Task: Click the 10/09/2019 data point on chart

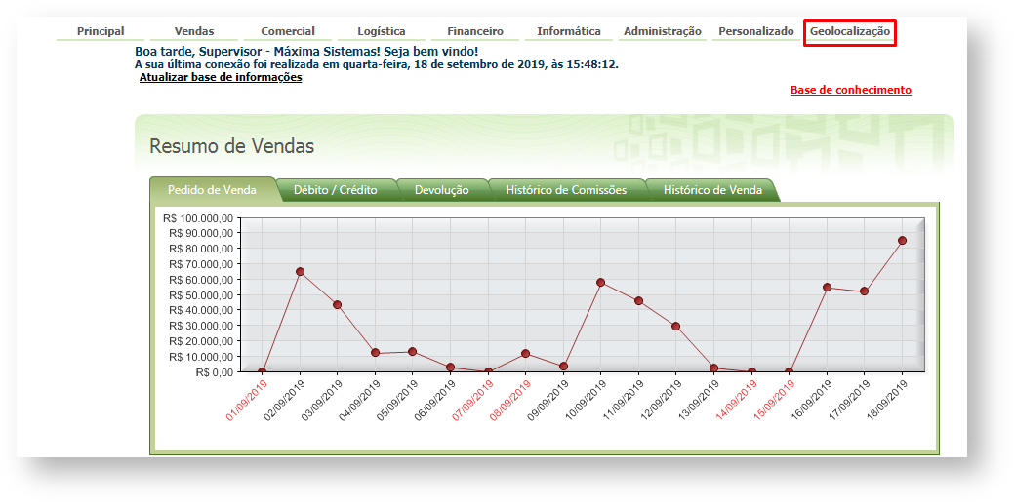Action: (x=601, y=283)
